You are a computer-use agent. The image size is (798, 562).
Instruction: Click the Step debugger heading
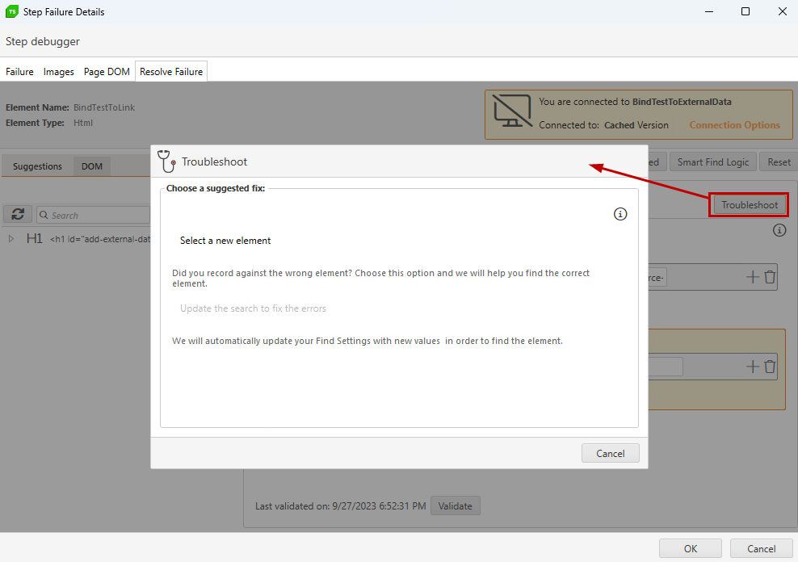tap(43, 41)
